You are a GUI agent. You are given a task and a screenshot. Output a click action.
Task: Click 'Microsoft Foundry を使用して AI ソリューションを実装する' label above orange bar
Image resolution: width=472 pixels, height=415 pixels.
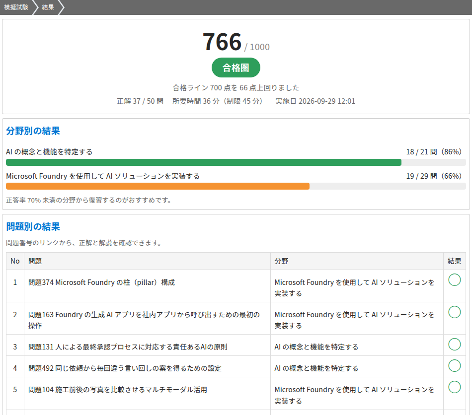tap(103, 176)
